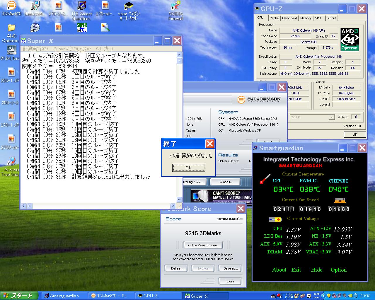Open the cpuz shortcut chip icon

coord(129,5)
